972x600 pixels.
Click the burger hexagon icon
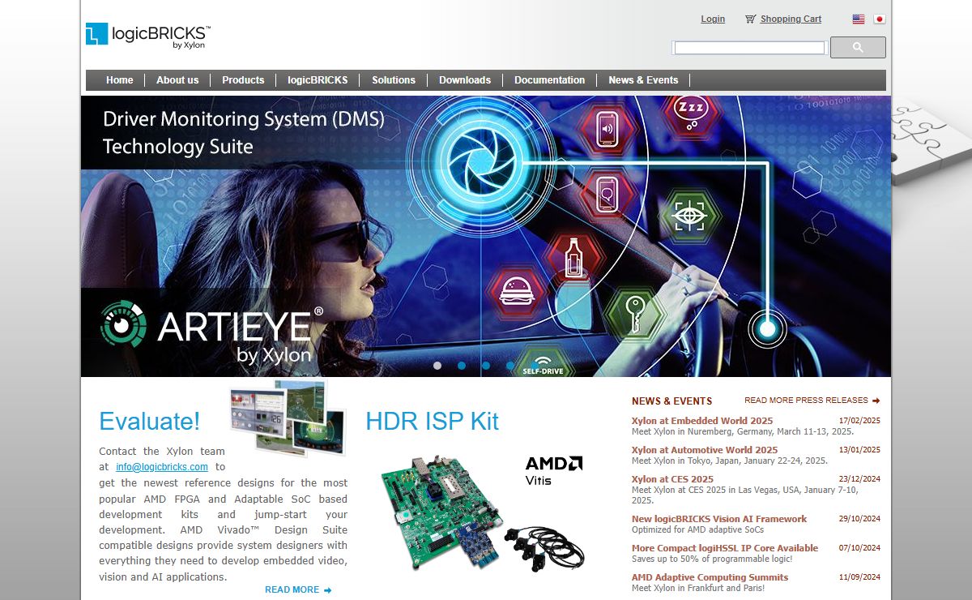click(x=515, y=291)
